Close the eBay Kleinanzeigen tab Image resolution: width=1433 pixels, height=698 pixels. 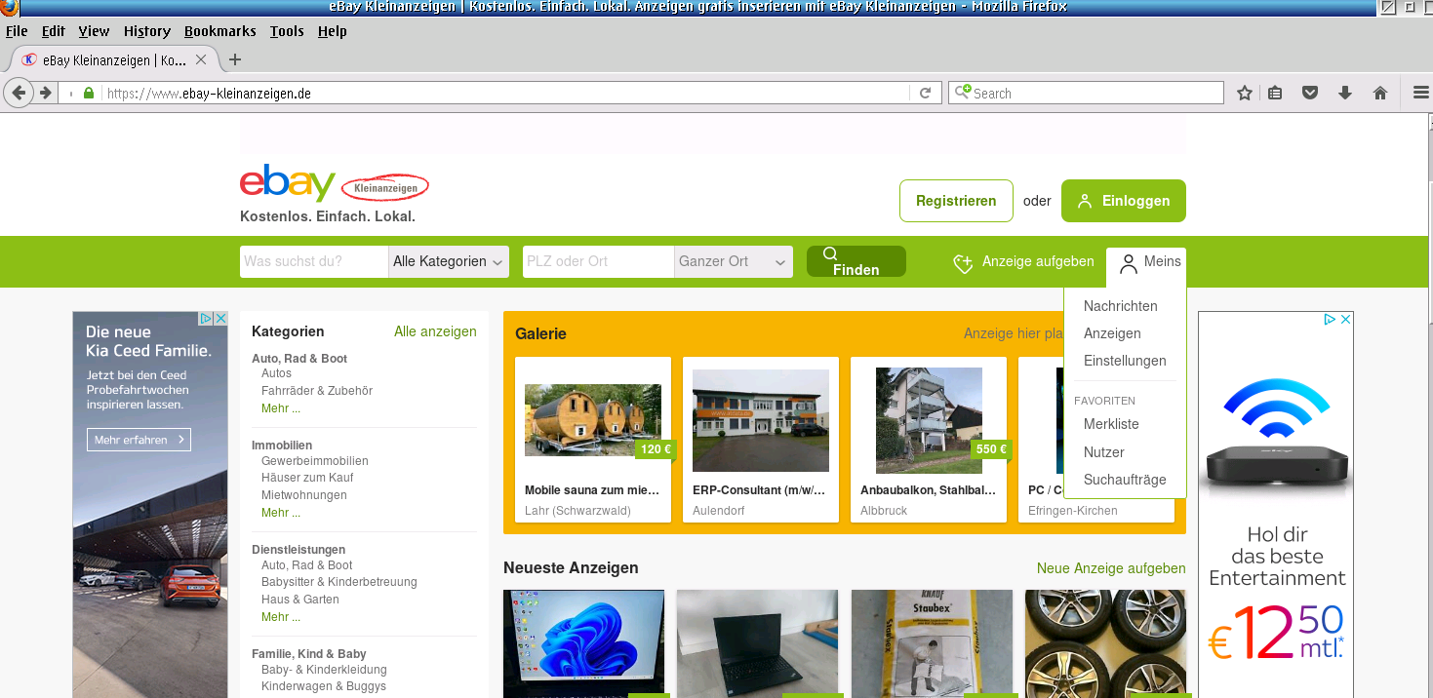201,59
